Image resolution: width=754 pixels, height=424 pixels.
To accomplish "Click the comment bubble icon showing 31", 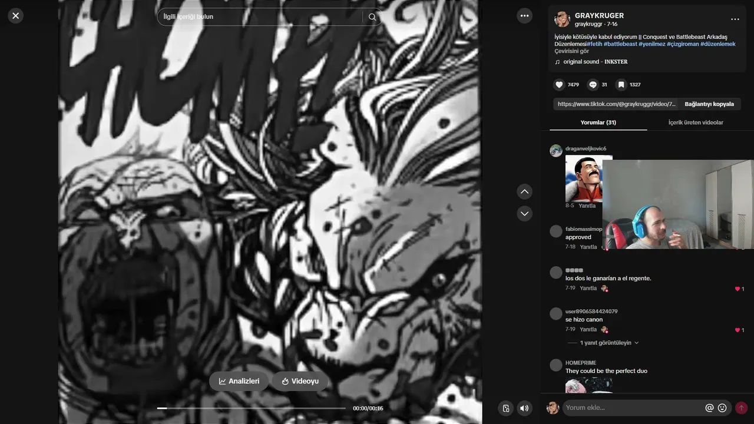I will pyautogui.click(x=593, y=85).
